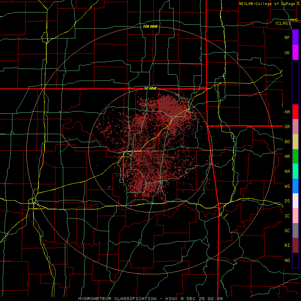Click the 'BI' legend label

287,245
